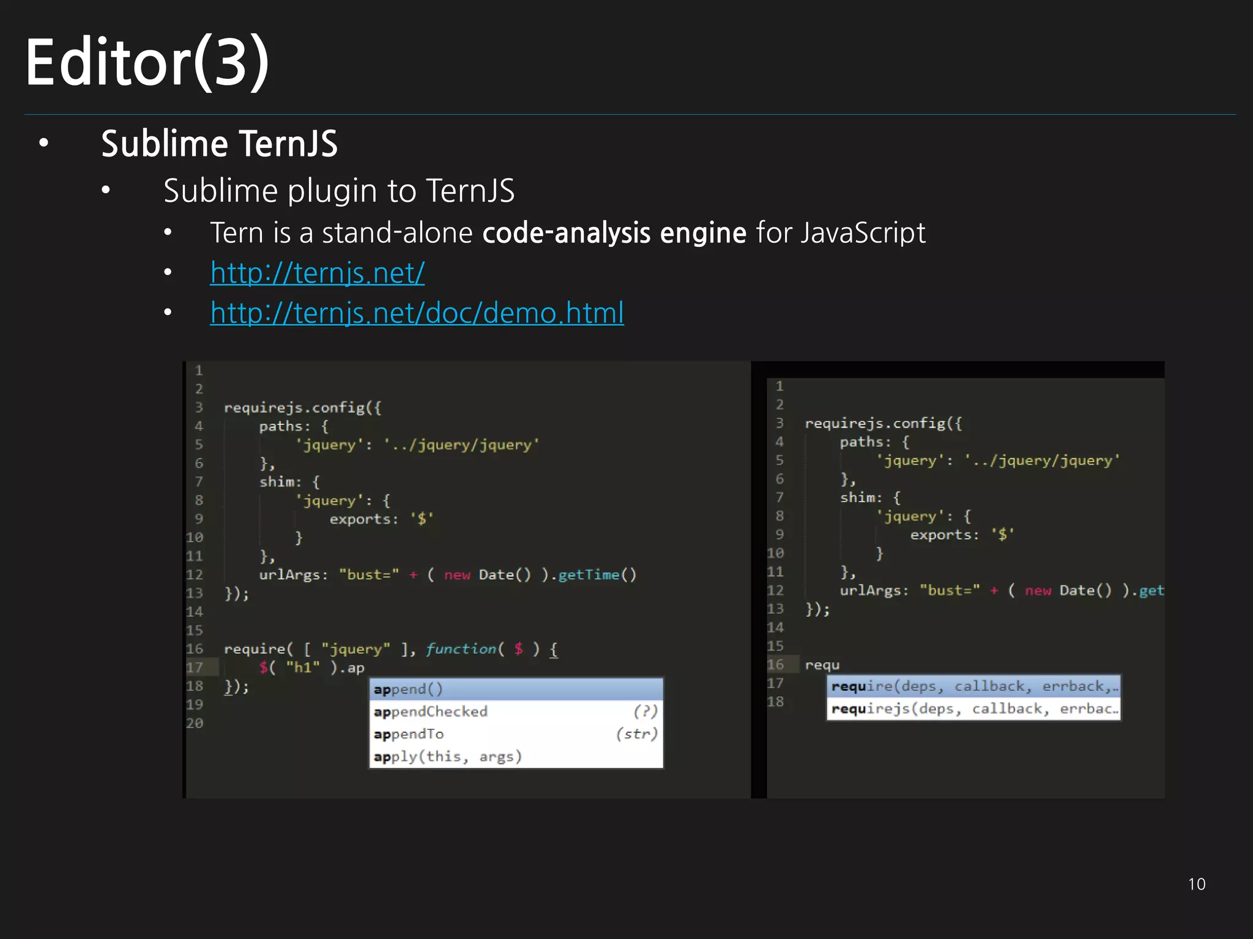
Task: Click bold 'code-analysis engine' phrase
Action: pos(614,233)
